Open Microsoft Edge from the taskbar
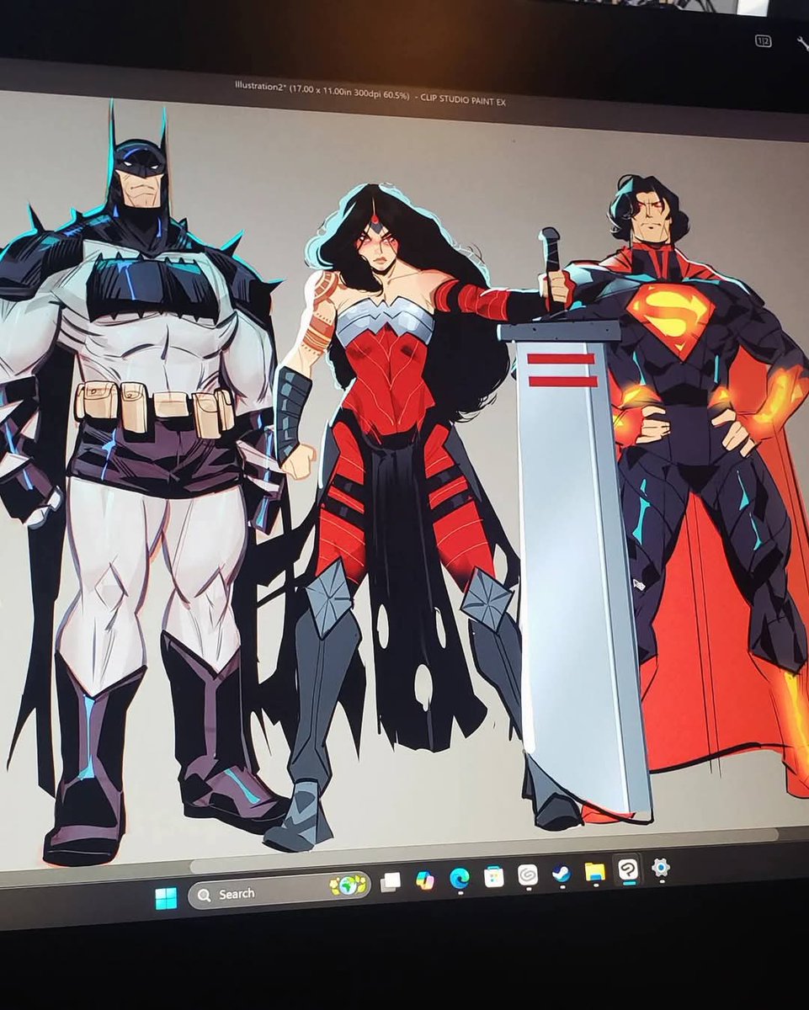This screenshot has height=1010, width=809. point(460,878)
